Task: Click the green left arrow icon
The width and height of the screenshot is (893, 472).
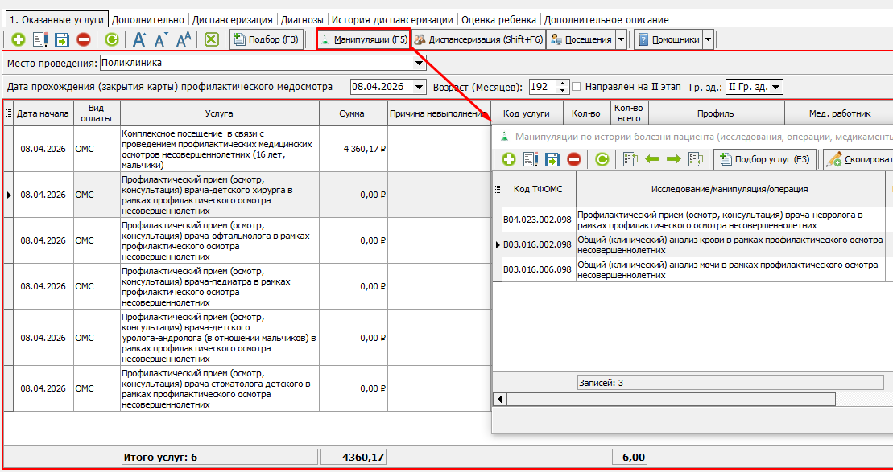Action: tap(652, 159)
